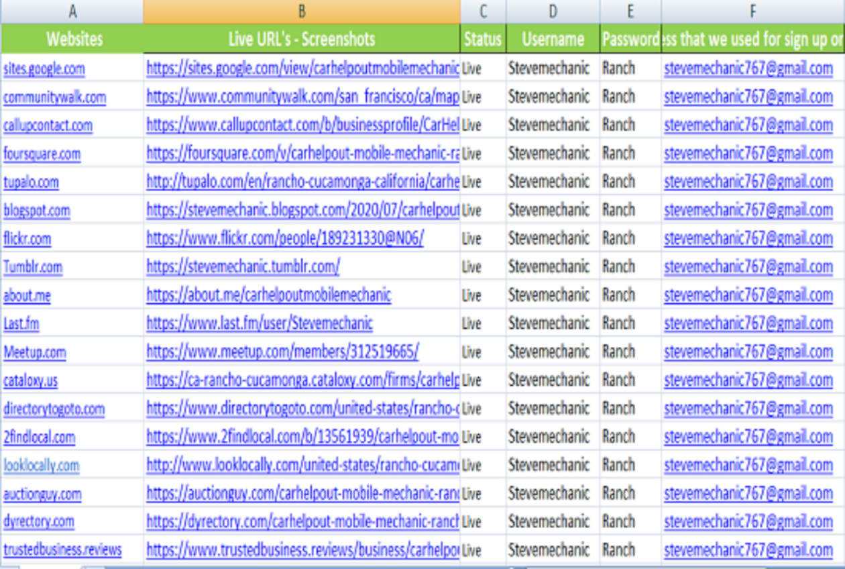This screenshot has height=569, width=845.
Task: Open the tupalo.com/en/rancho-cucamonga URL
Action: point(303,182)
